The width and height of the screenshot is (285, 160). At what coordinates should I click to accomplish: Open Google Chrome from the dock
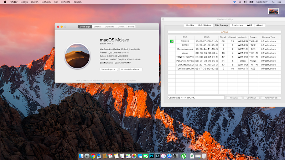click(93, 156)
